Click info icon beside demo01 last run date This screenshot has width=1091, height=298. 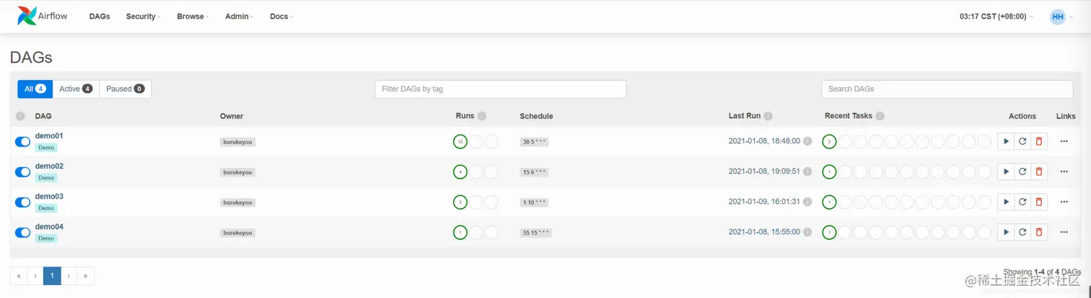pos(807,141)
